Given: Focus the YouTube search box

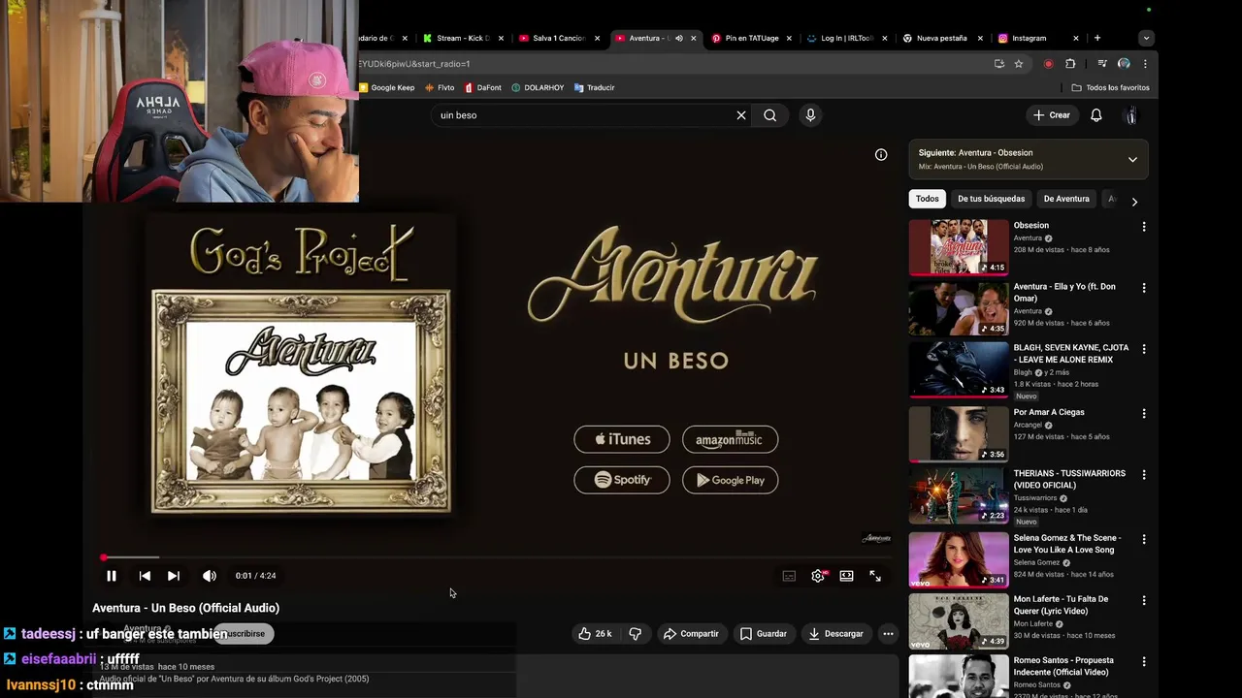Looking at the screenshot, I should tap(582, 115).
